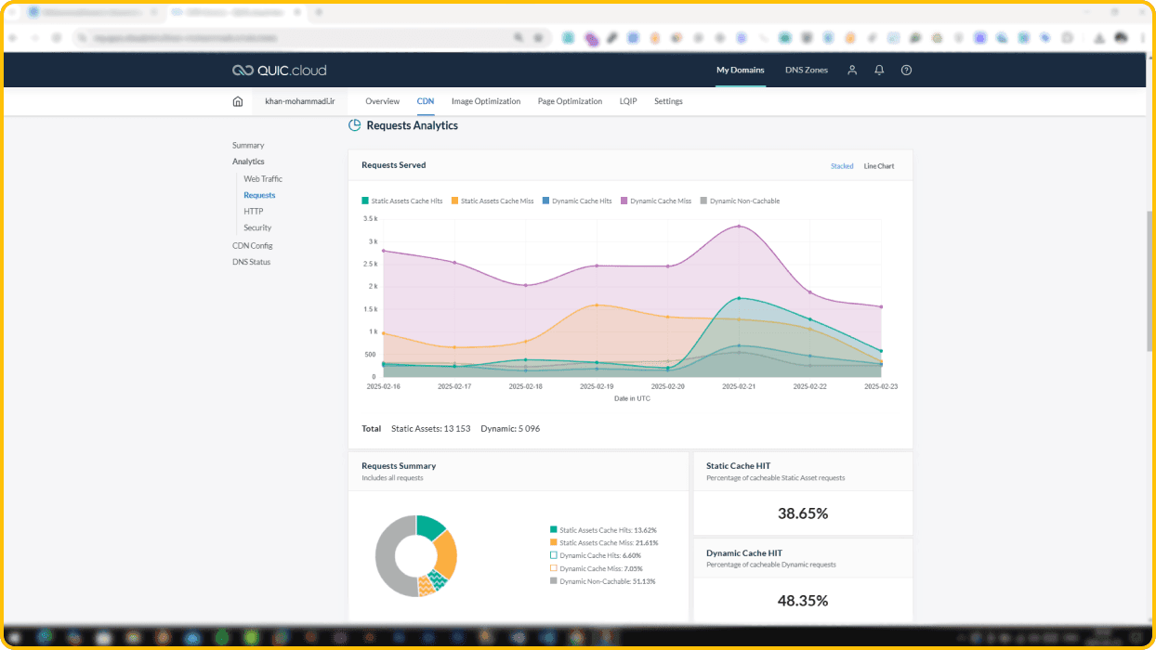Toggle Static Assets Cache Hits series in chart legend

coord(402,201)
